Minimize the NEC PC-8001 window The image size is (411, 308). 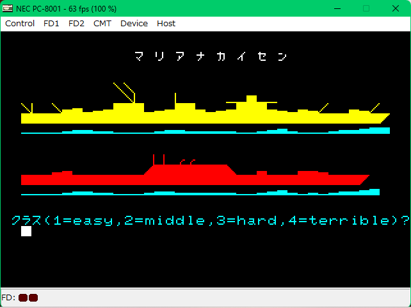(x=337, y=9)
